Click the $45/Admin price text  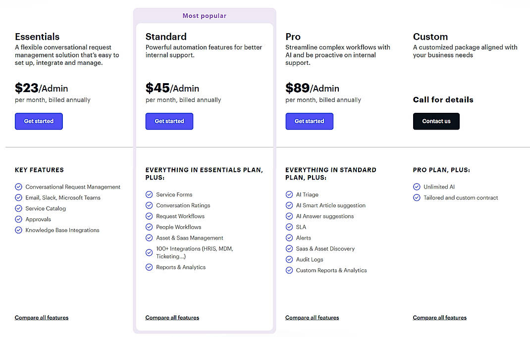(x=172, y=88)
